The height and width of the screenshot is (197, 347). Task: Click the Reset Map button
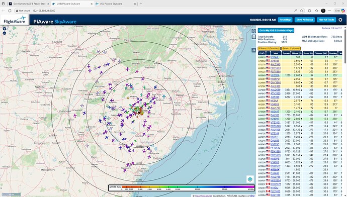coord(285,20)
